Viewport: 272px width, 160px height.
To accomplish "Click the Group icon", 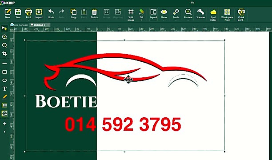I will [106, 12].
